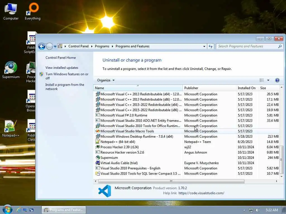The image size is (286, 214).
Task: Sort by the Size column header
Action: click(x=269, y=88)
